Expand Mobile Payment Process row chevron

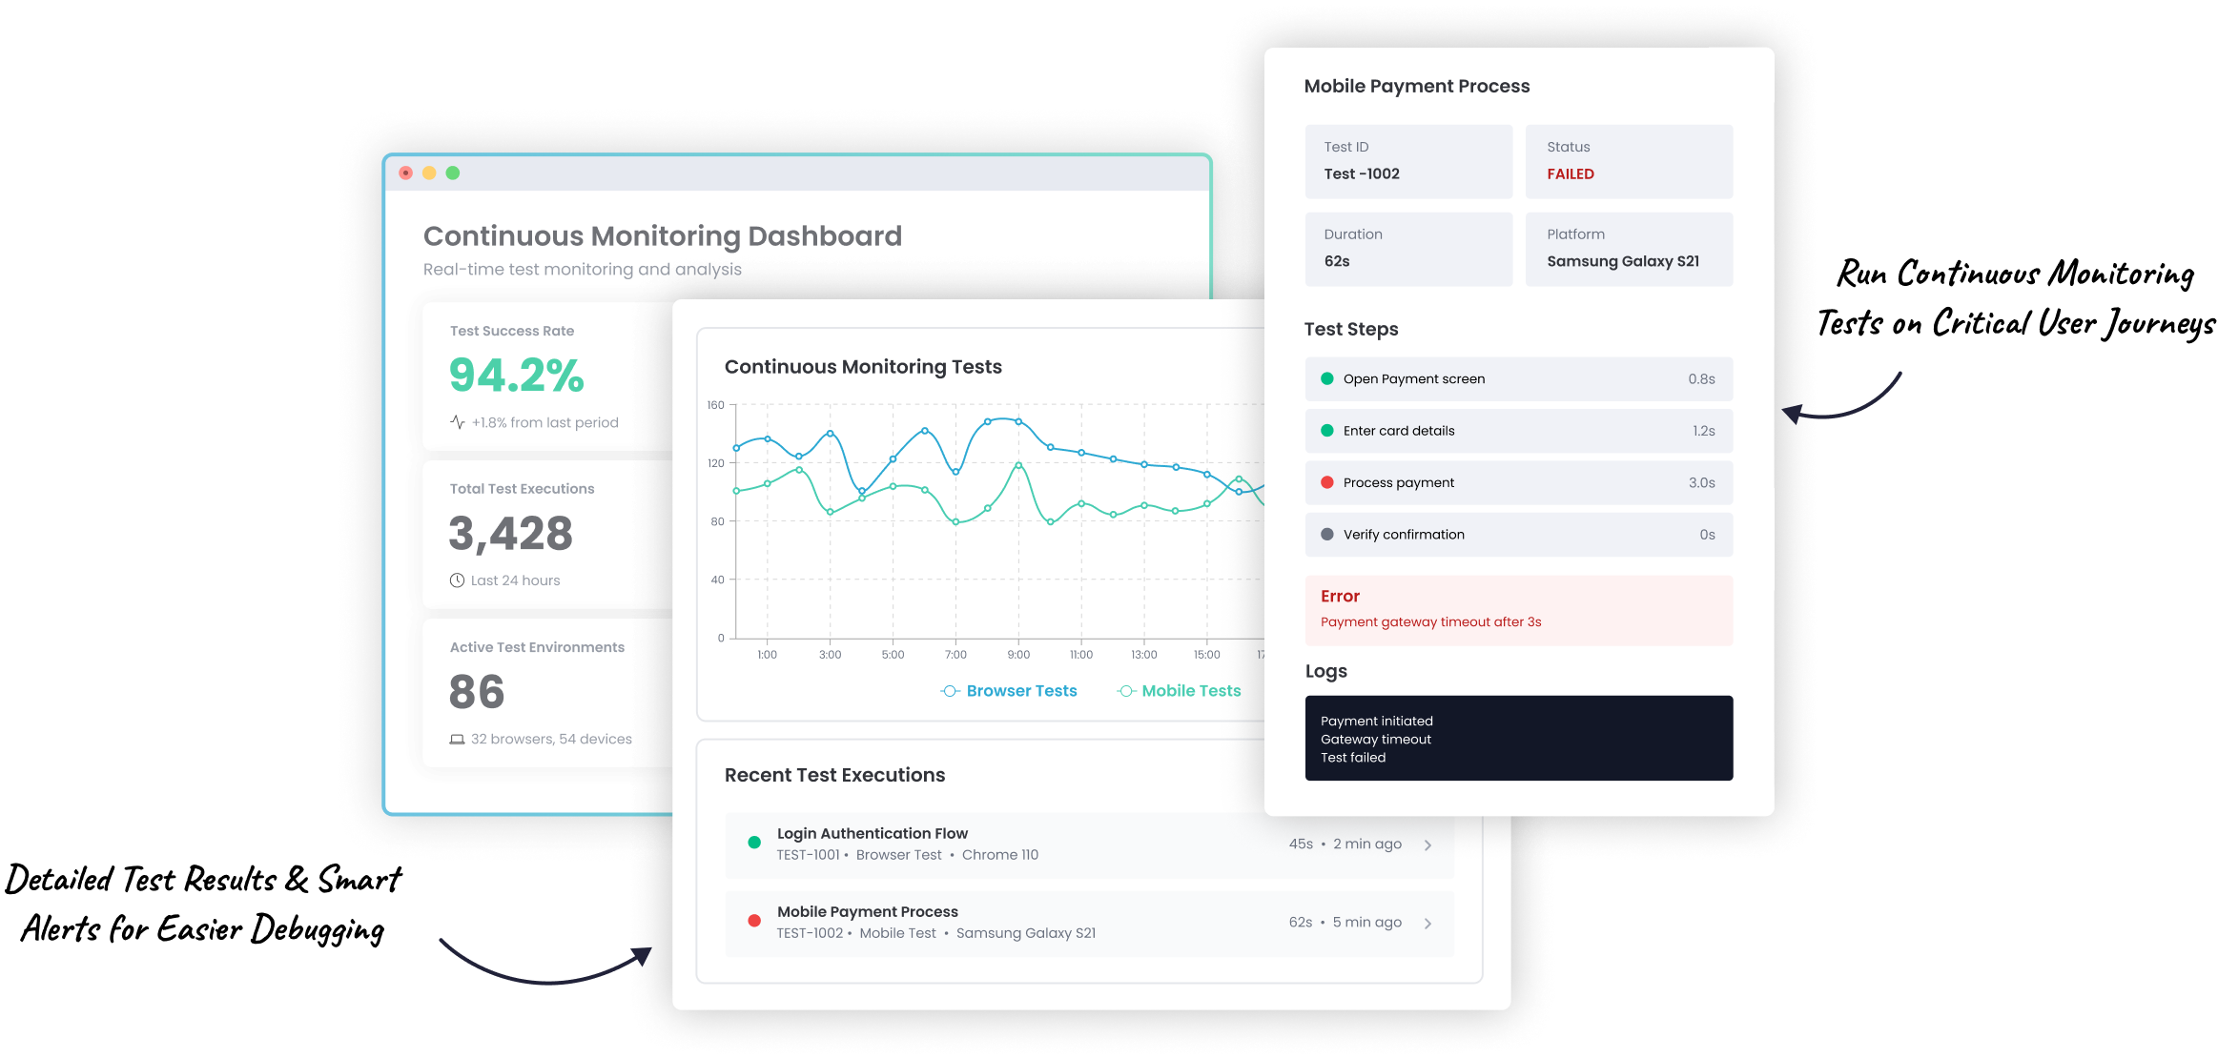(x=1427, y=924)
